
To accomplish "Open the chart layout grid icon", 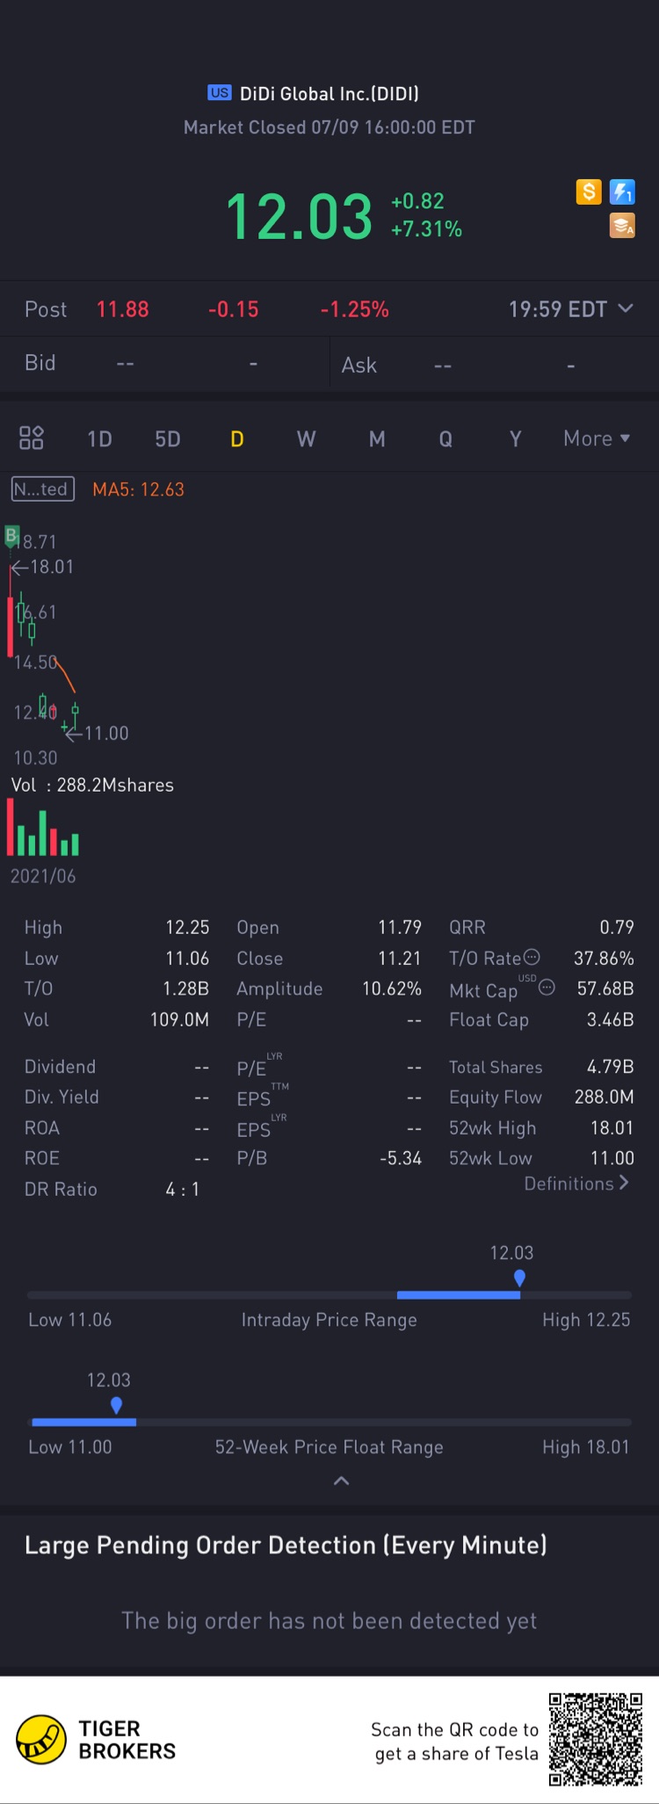I will (x=32, y=438).
